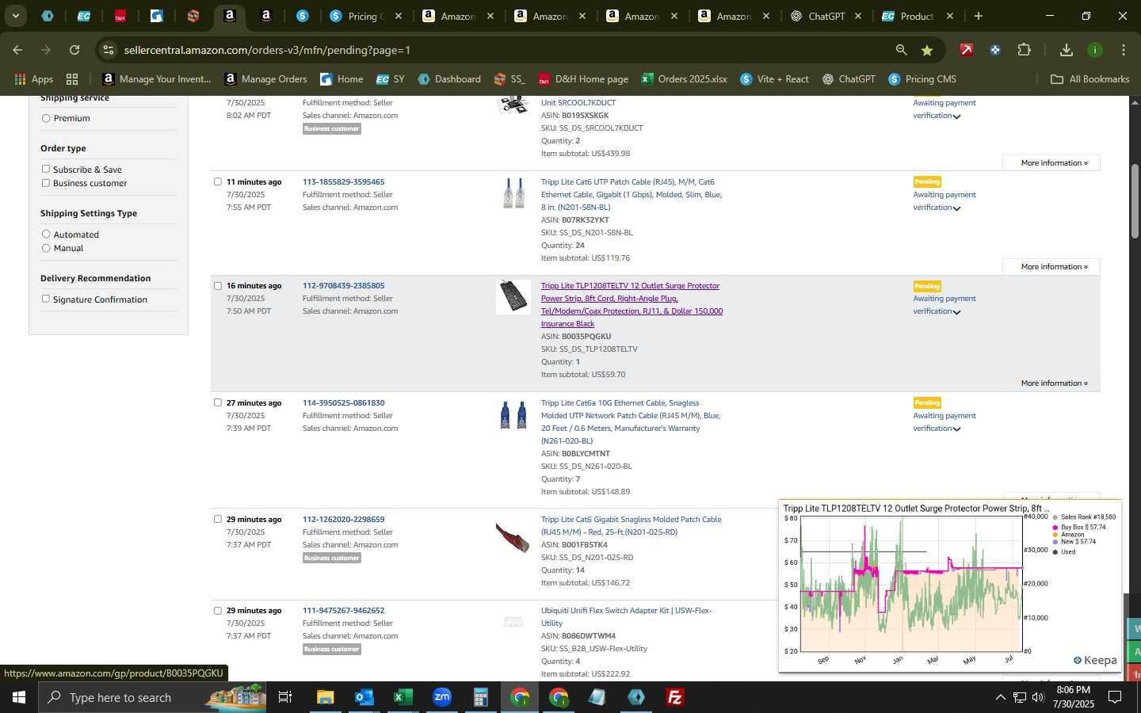Open the Chrome downloads icon

(x=1067, y=50)
